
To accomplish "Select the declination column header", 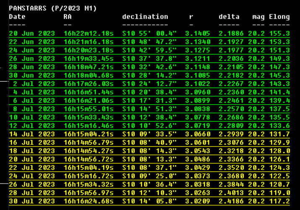I will coord(145,17).
